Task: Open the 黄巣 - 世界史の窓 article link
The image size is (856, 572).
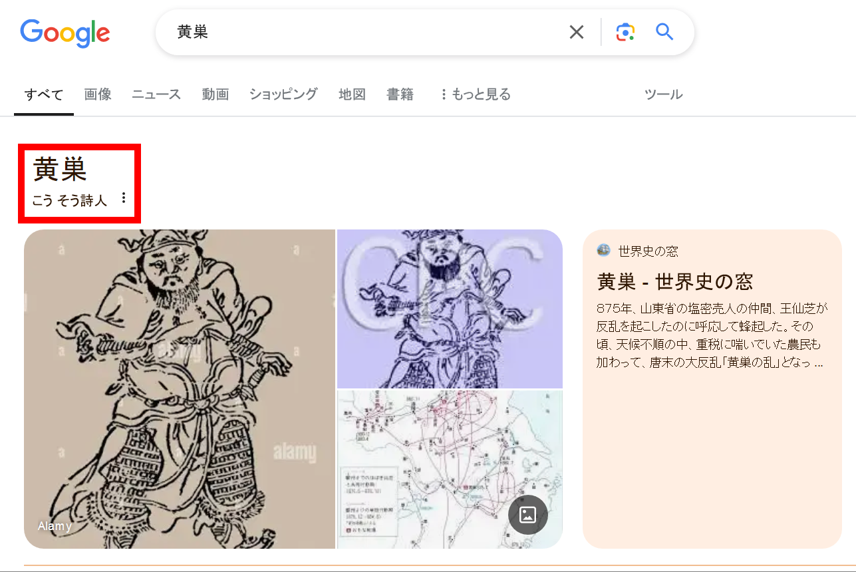Action: [x=675, y=282]
